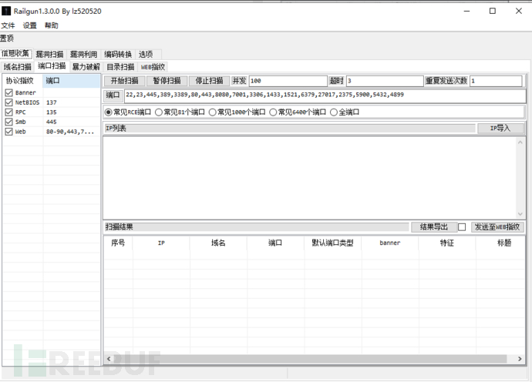
Task: Open the 域名扫描 sub-tab
Action: coord(17,67)
